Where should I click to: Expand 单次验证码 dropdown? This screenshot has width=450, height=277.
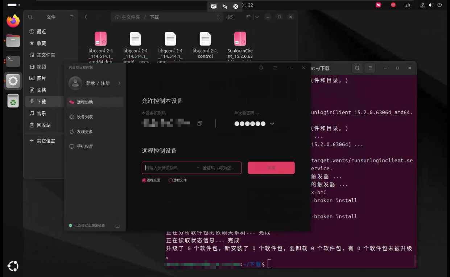click(258, 113)
